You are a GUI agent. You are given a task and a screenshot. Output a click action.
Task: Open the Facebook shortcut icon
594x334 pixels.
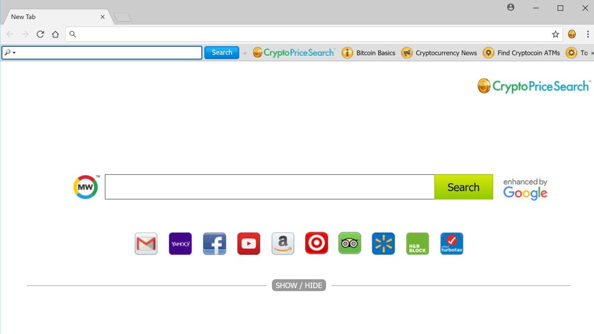[215, 243]
